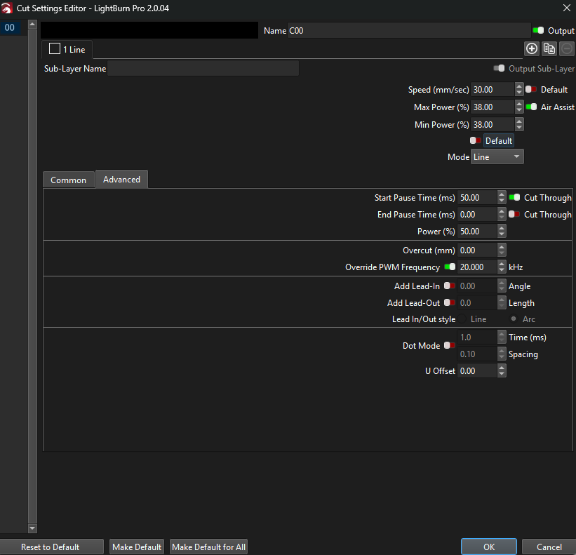Enable the Add Lead-In toggle

point(449,286)
